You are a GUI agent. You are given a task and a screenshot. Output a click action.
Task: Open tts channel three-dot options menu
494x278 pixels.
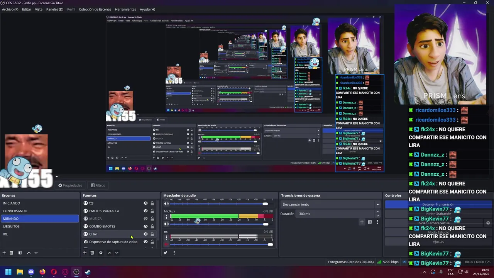(166, 238)
